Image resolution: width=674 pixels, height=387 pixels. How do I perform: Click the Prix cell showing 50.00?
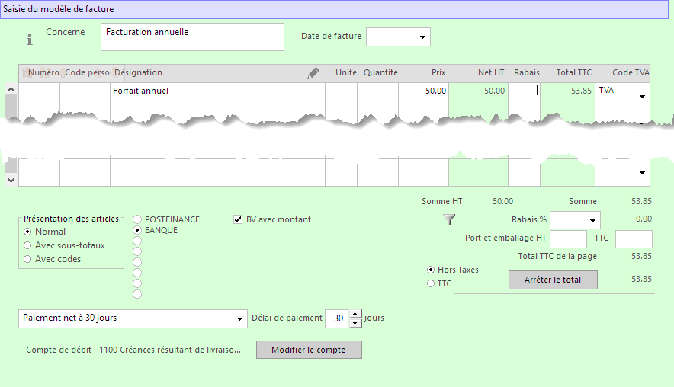(423, 96)
